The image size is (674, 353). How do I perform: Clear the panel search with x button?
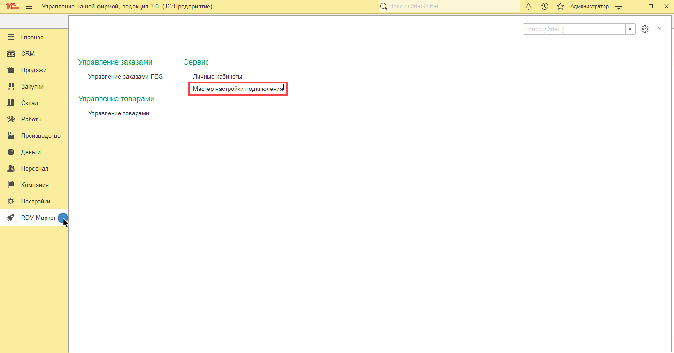coord(630,29)
